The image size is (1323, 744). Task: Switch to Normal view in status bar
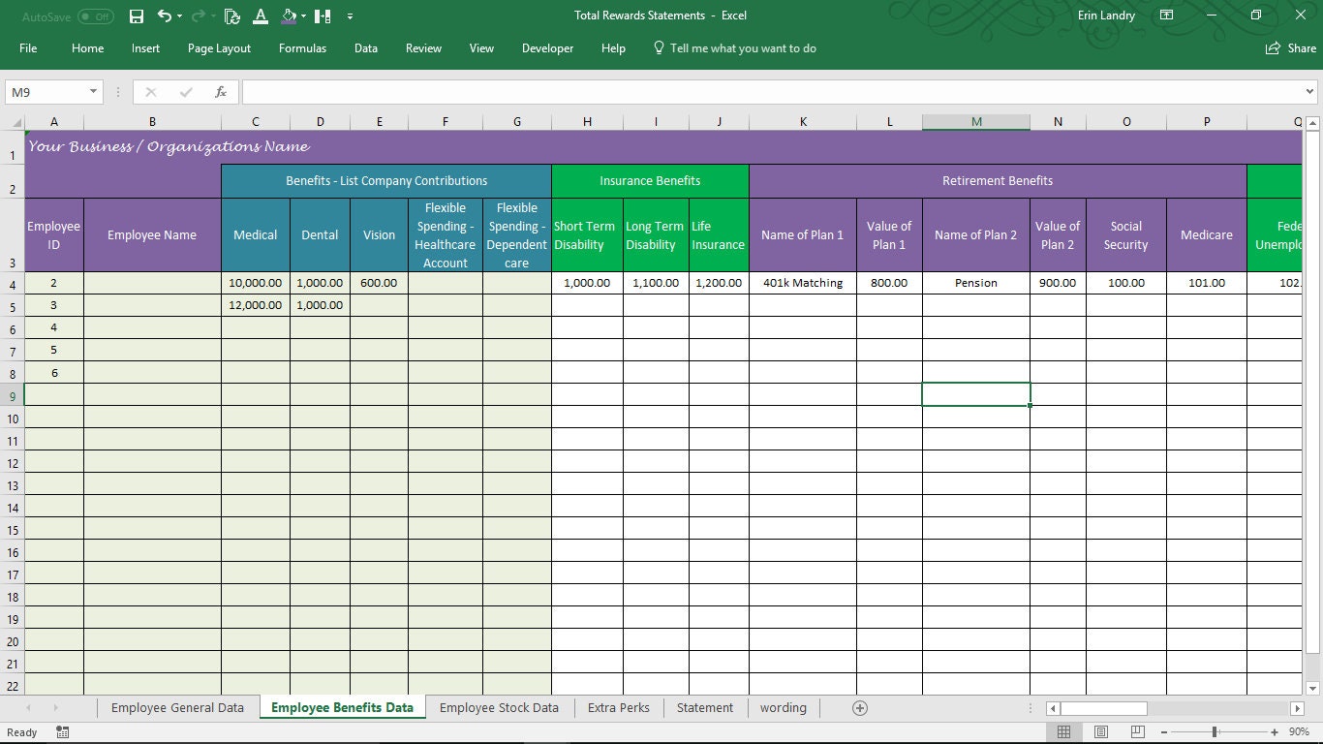pyautogui.click(x=1063, y=731)
